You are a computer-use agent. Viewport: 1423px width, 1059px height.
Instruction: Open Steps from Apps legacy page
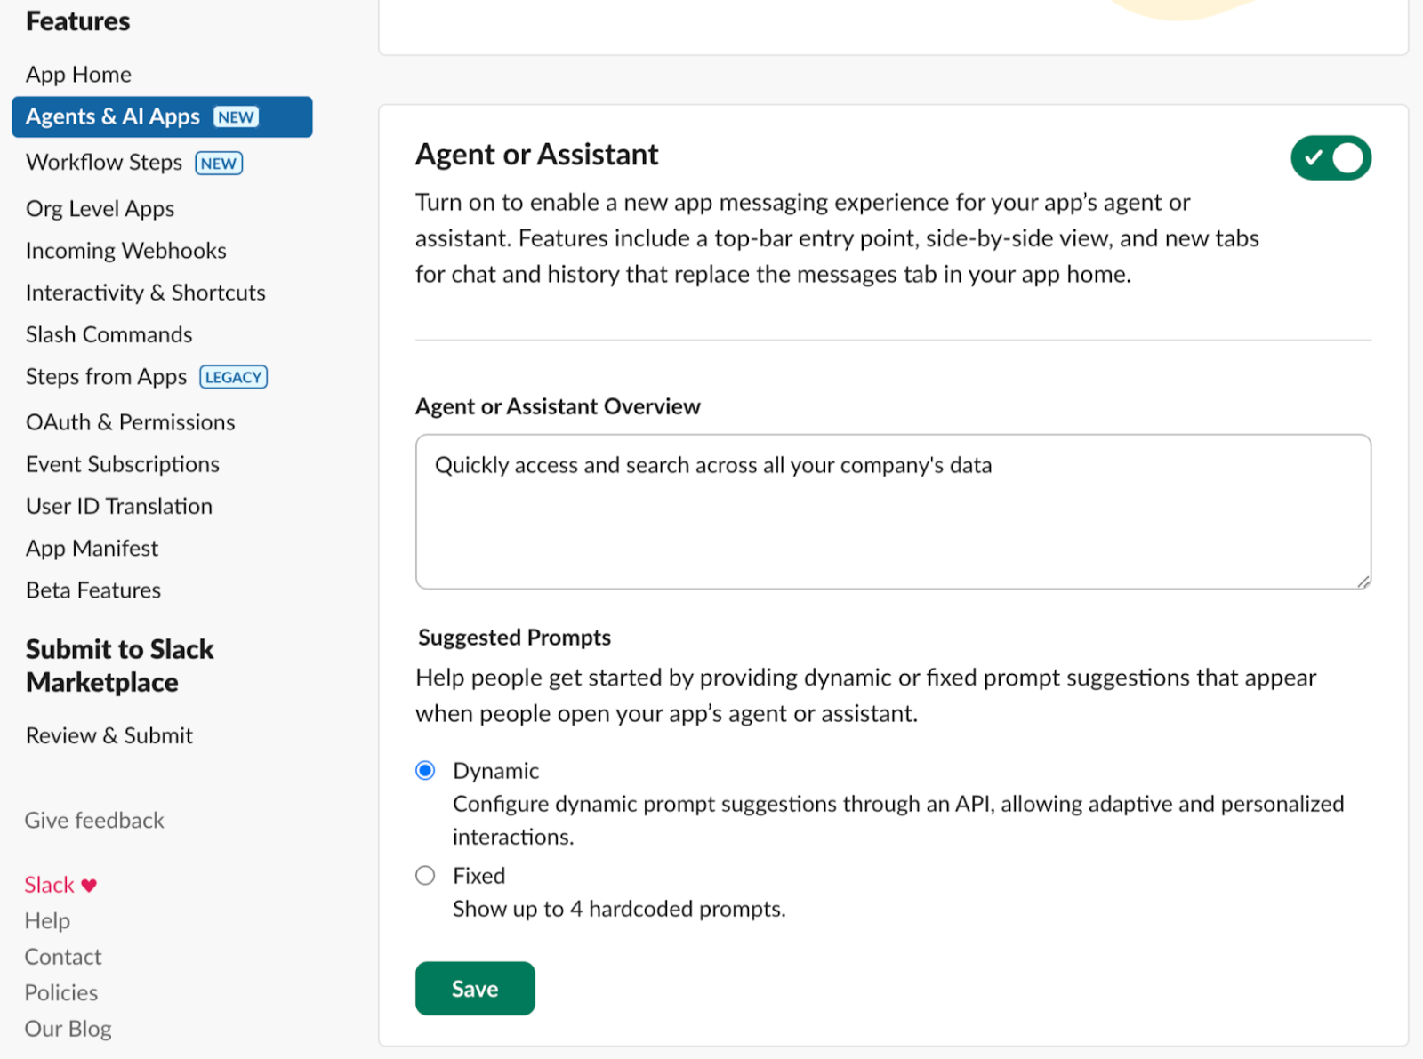[x=106, y=377]
